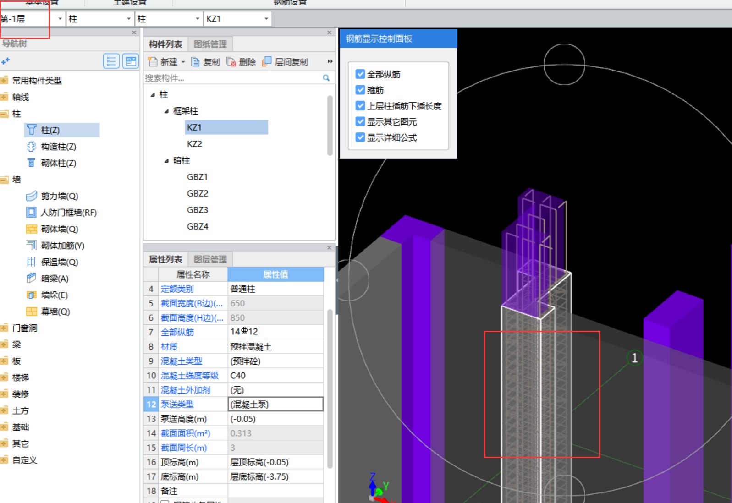Viewport: 732px width, 503px height.
Task: Expand the 基础 folder in navigation tree
Action: coord(4,426)
